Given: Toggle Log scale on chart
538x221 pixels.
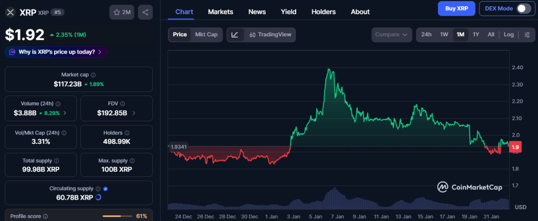Looking at the screenshot, I should click(x=509, y=35).
